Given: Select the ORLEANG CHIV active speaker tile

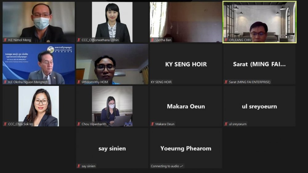Looking at the screenshot, I should point(259,22).
